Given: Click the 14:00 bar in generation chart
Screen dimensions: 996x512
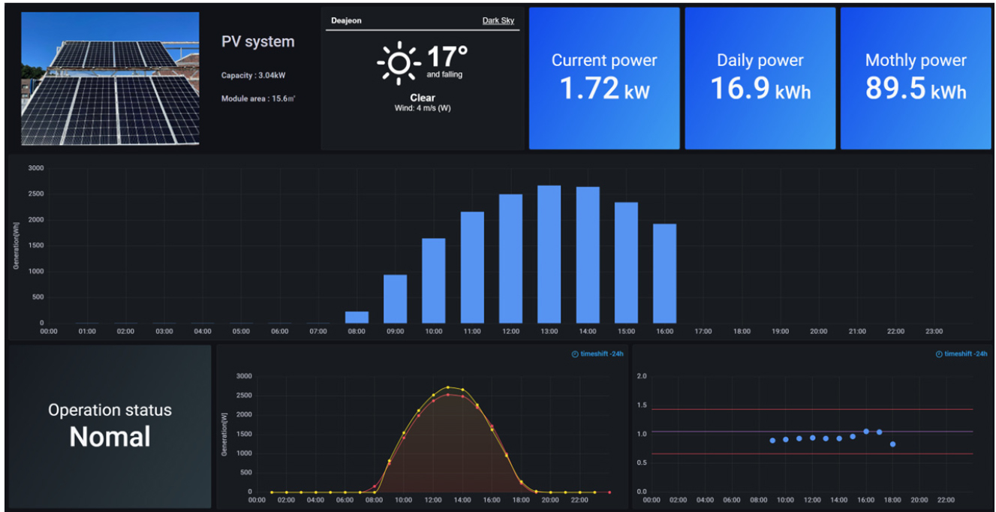Looking at the screenshot, I should tap(588, 255).
